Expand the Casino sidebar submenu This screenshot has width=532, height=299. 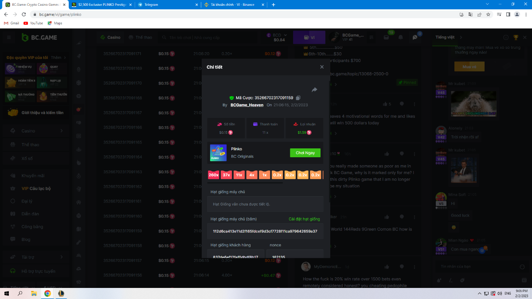click(62, 131)
